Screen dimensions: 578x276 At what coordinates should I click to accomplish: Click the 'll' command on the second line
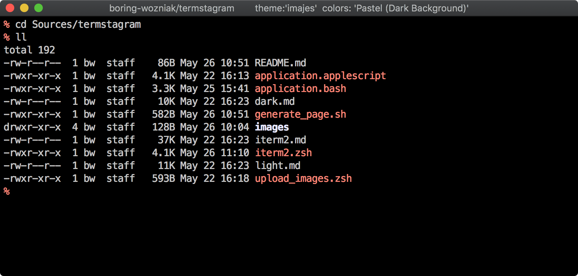(x=21, y=37)
